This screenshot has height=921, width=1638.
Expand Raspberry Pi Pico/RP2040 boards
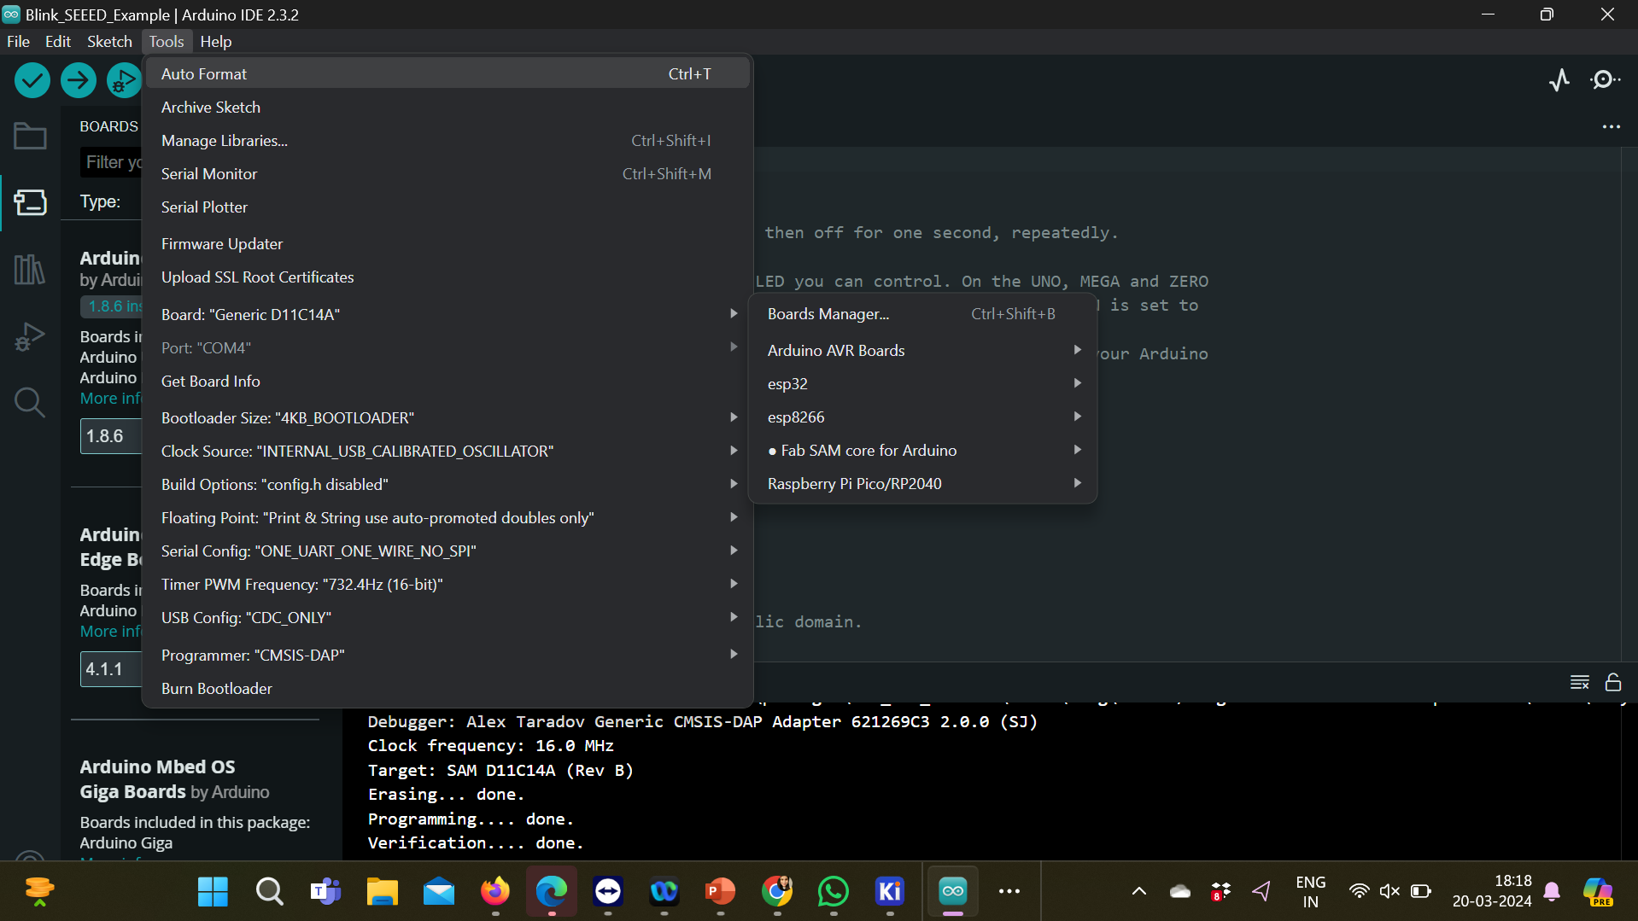click(922, 483)
